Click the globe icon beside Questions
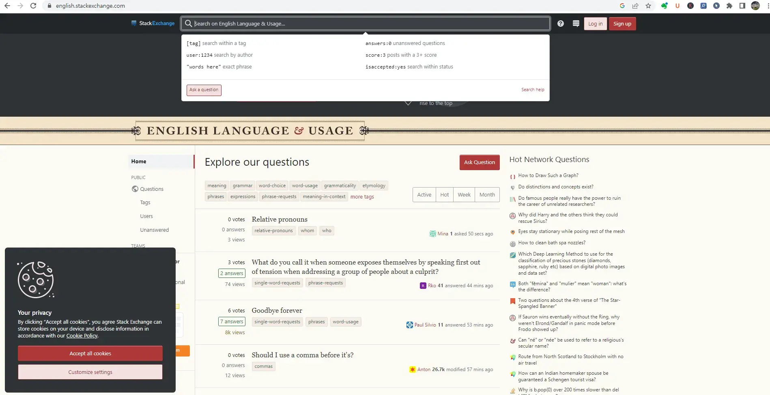The image size is (770, 395). pos(135,189)
